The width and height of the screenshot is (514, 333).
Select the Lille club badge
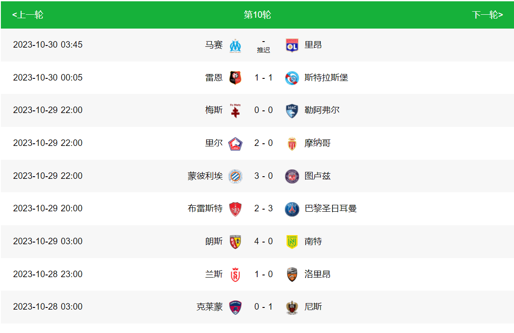click(235, 143)
